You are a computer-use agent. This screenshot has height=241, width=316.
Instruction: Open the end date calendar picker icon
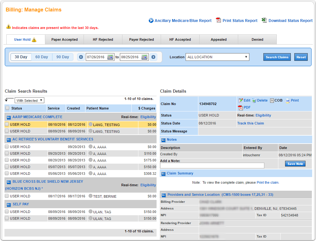[x=144, y=57]
